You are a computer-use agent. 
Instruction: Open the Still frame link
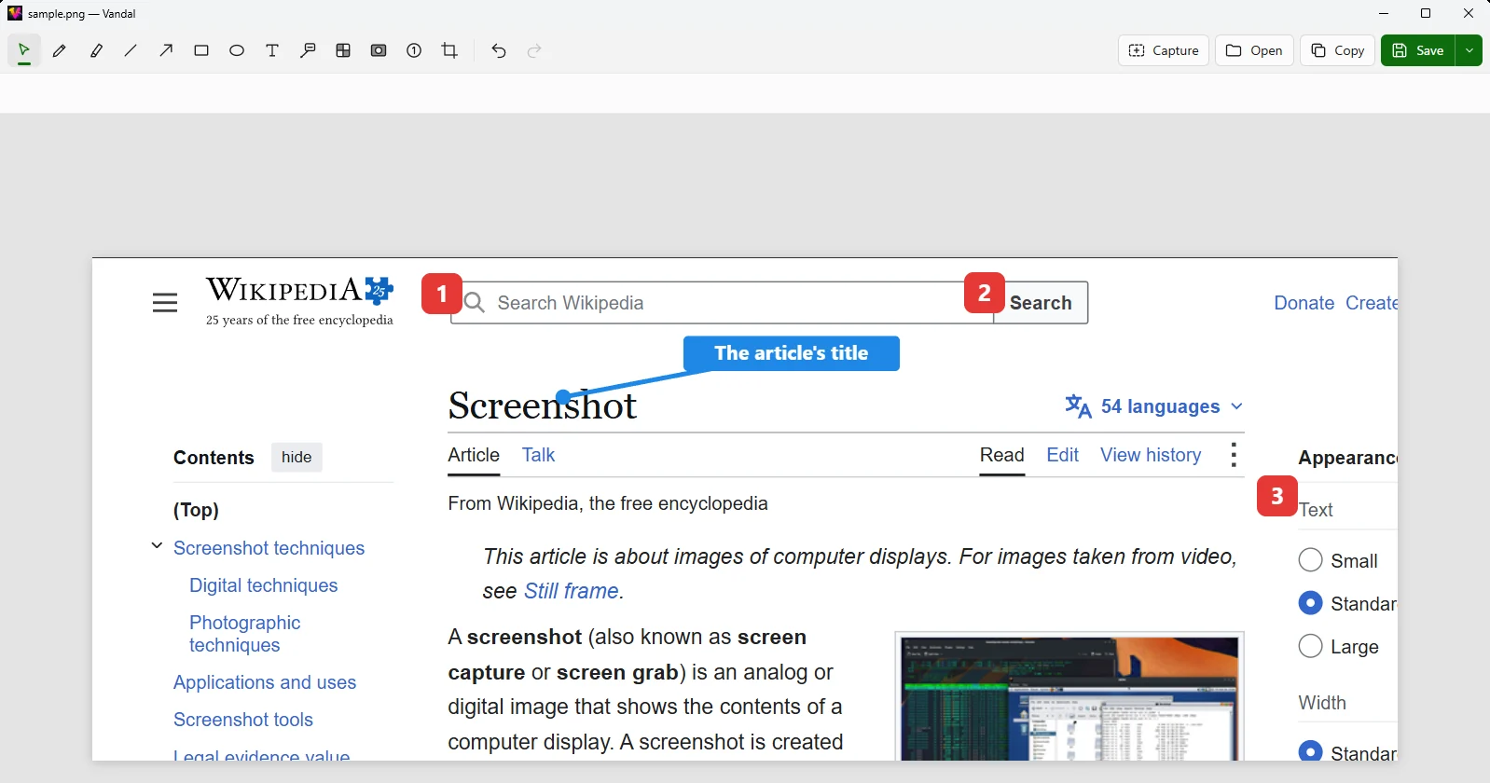pos(572,591)
